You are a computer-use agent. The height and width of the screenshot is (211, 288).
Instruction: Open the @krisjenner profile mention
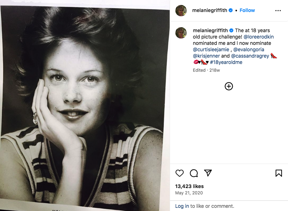pos(206,56)
